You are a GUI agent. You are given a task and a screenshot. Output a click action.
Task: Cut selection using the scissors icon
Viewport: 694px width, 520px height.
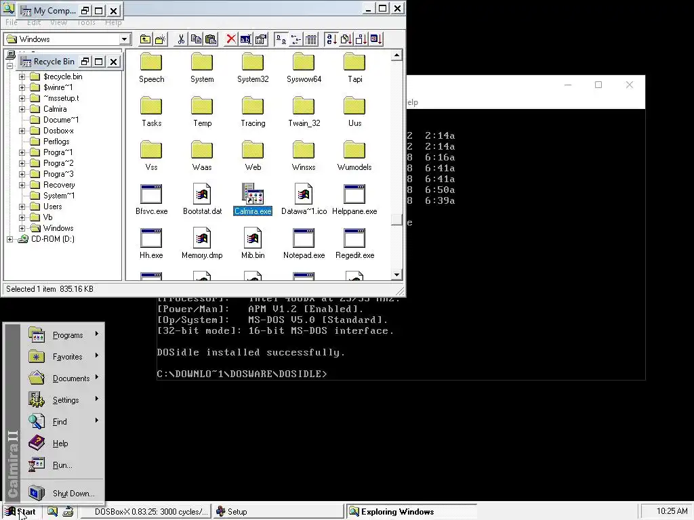(x=181, y=39)
